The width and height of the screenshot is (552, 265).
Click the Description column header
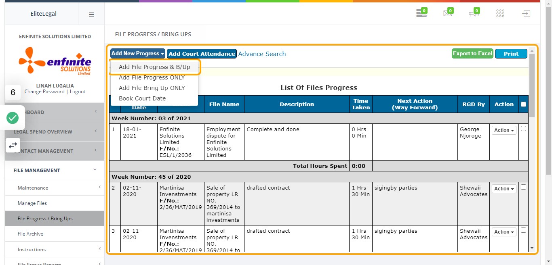point(297,104)
